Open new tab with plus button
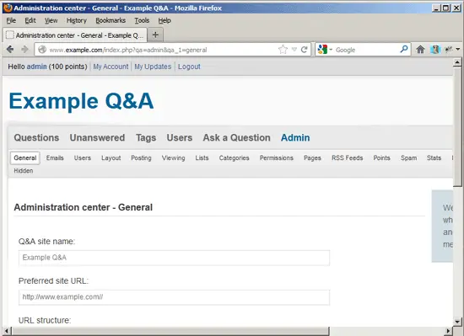Screen dimensions: 464x336 point(155,35)
